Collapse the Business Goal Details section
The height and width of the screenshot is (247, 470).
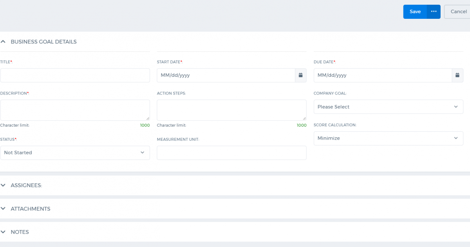3,42
